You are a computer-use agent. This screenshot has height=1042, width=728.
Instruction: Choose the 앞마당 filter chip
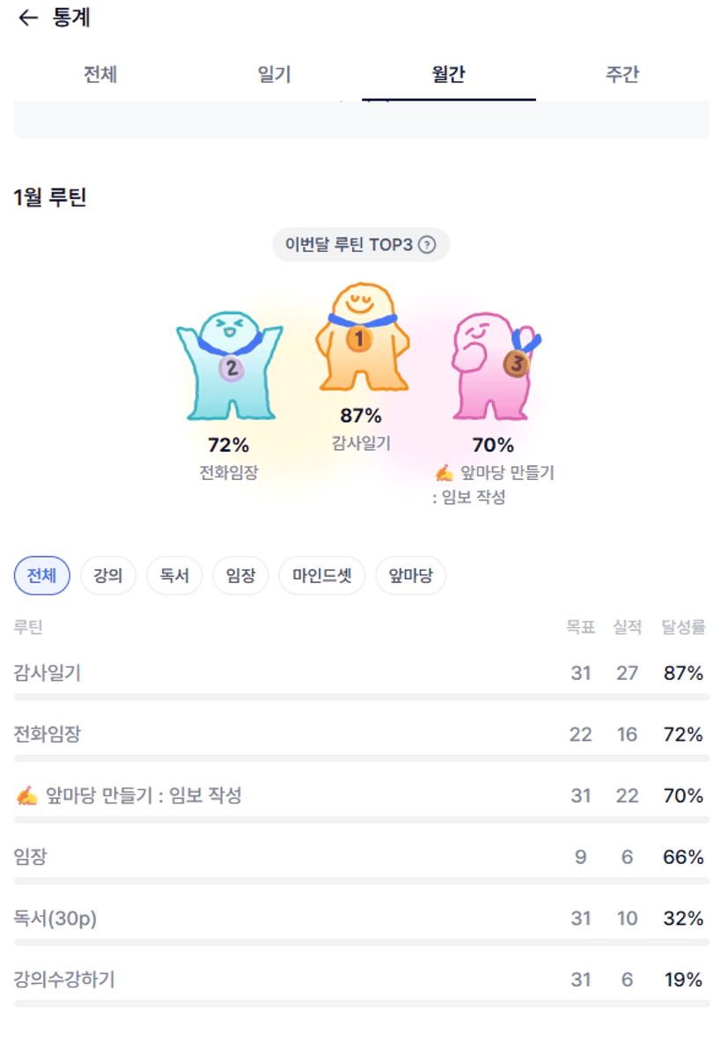pos(410,576)
